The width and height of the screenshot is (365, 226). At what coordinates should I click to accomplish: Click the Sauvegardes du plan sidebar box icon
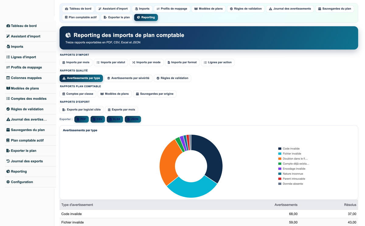[8, 130]
